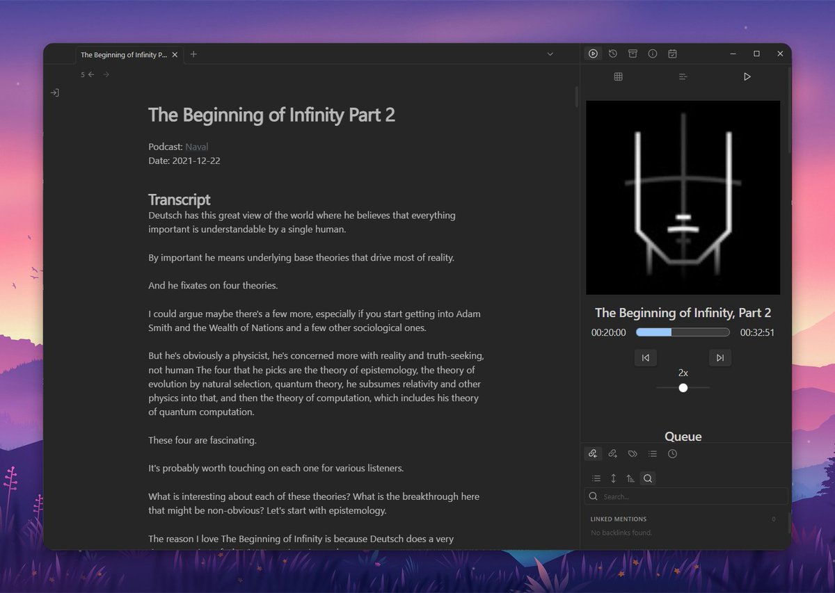Play The Beginning of Infinity episode
Image resolution: width=835 pixels, height=593 pixels.
tap(747, 76)
